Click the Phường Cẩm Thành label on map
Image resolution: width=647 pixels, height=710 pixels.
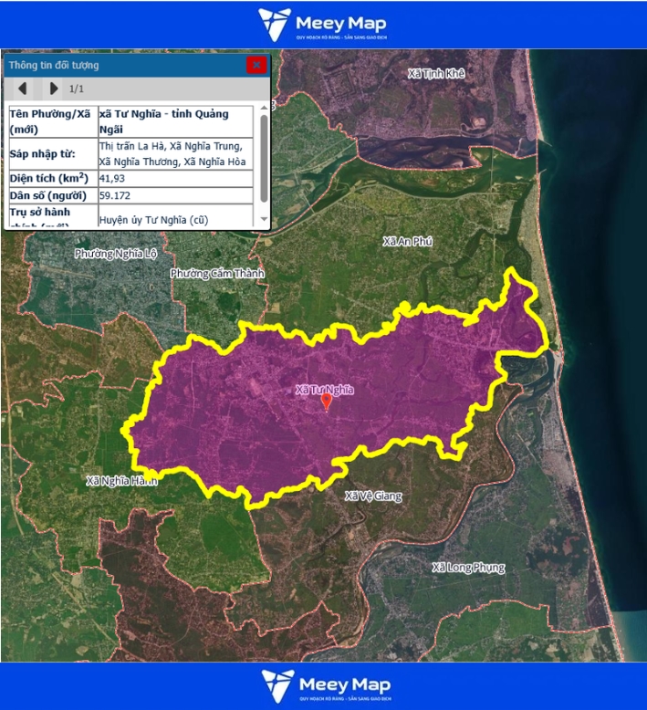pyautogui.click(x=216, y=274)
